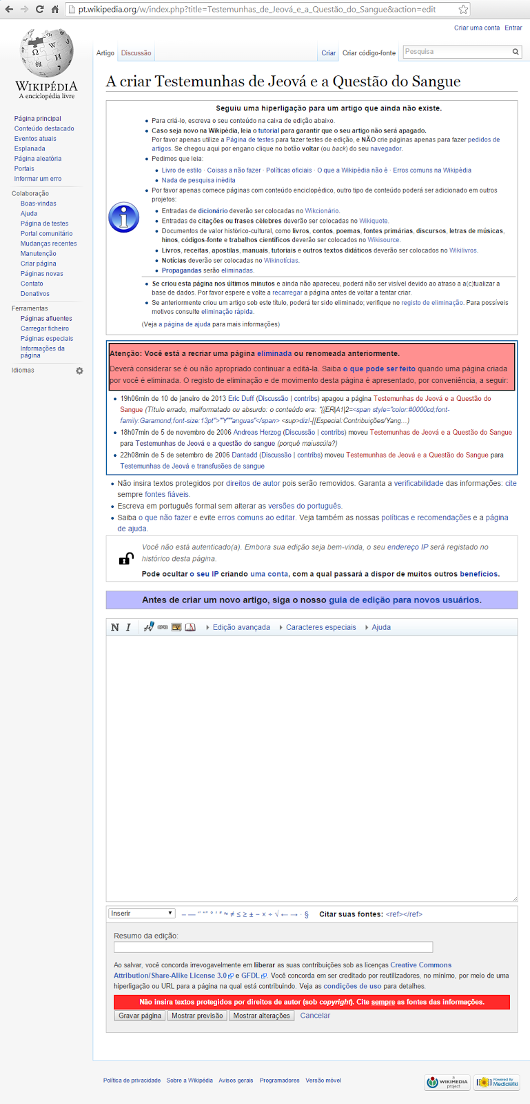Click the blue information circle icon
The image size is (530, 1104).
click(x=124, y=217)
